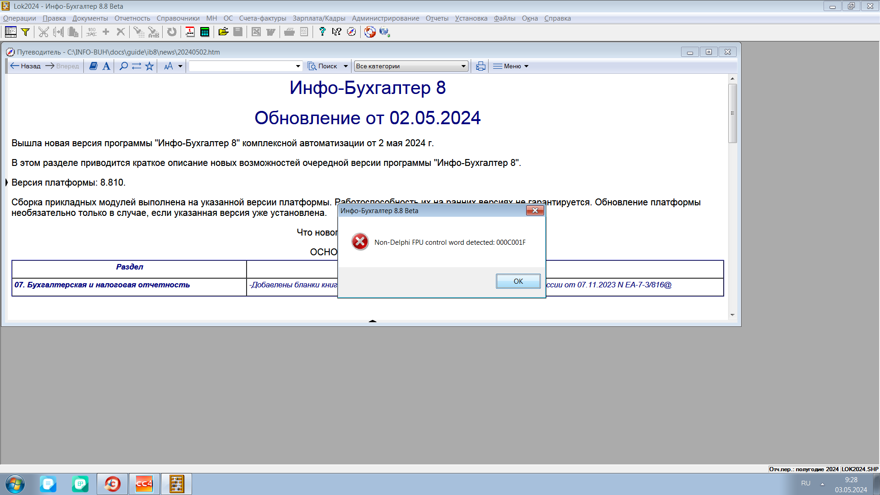Click the blue letter A index icon
This screenshot has width=880, height=495.
(106, 66)
